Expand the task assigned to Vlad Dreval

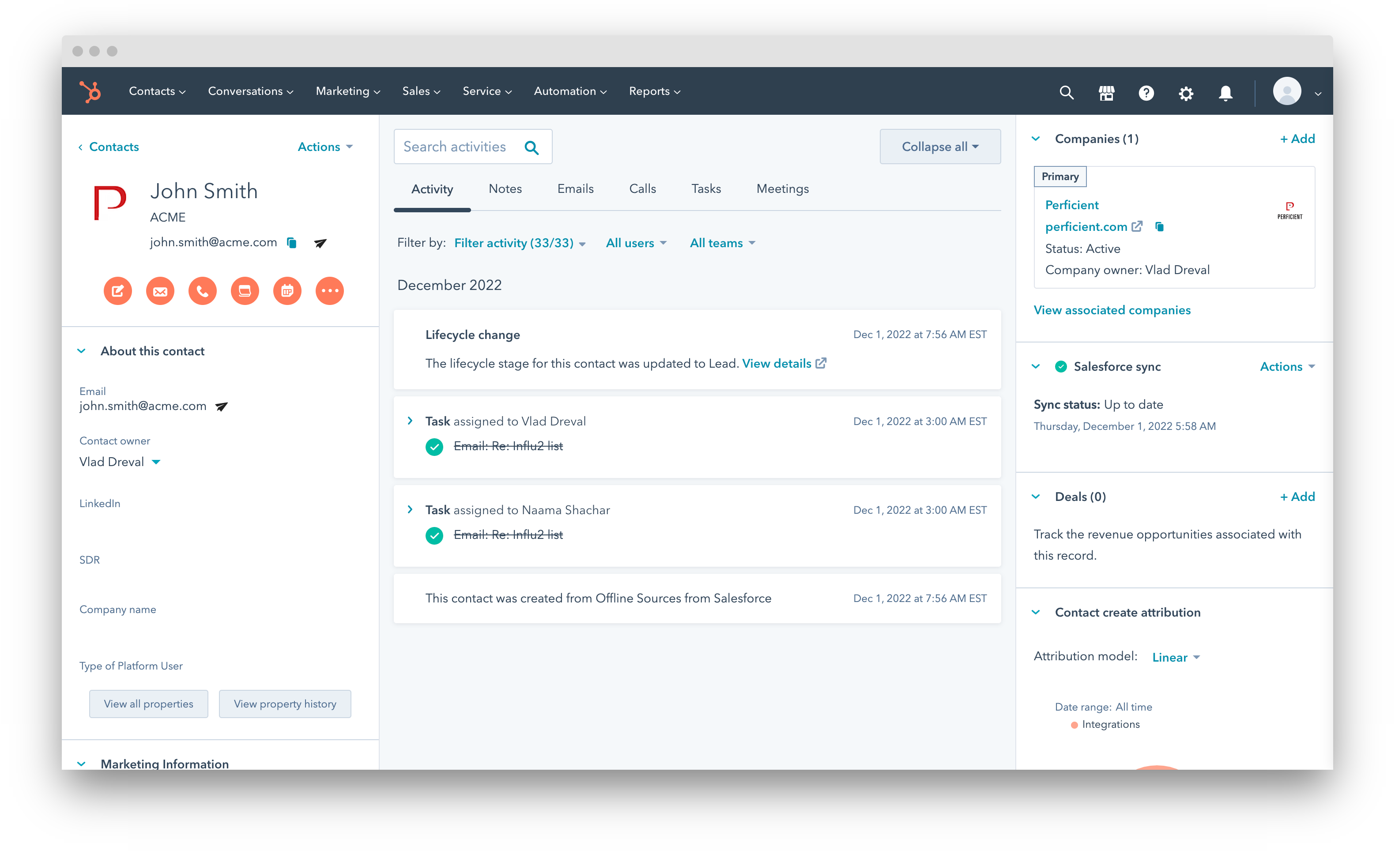point(410,421)
